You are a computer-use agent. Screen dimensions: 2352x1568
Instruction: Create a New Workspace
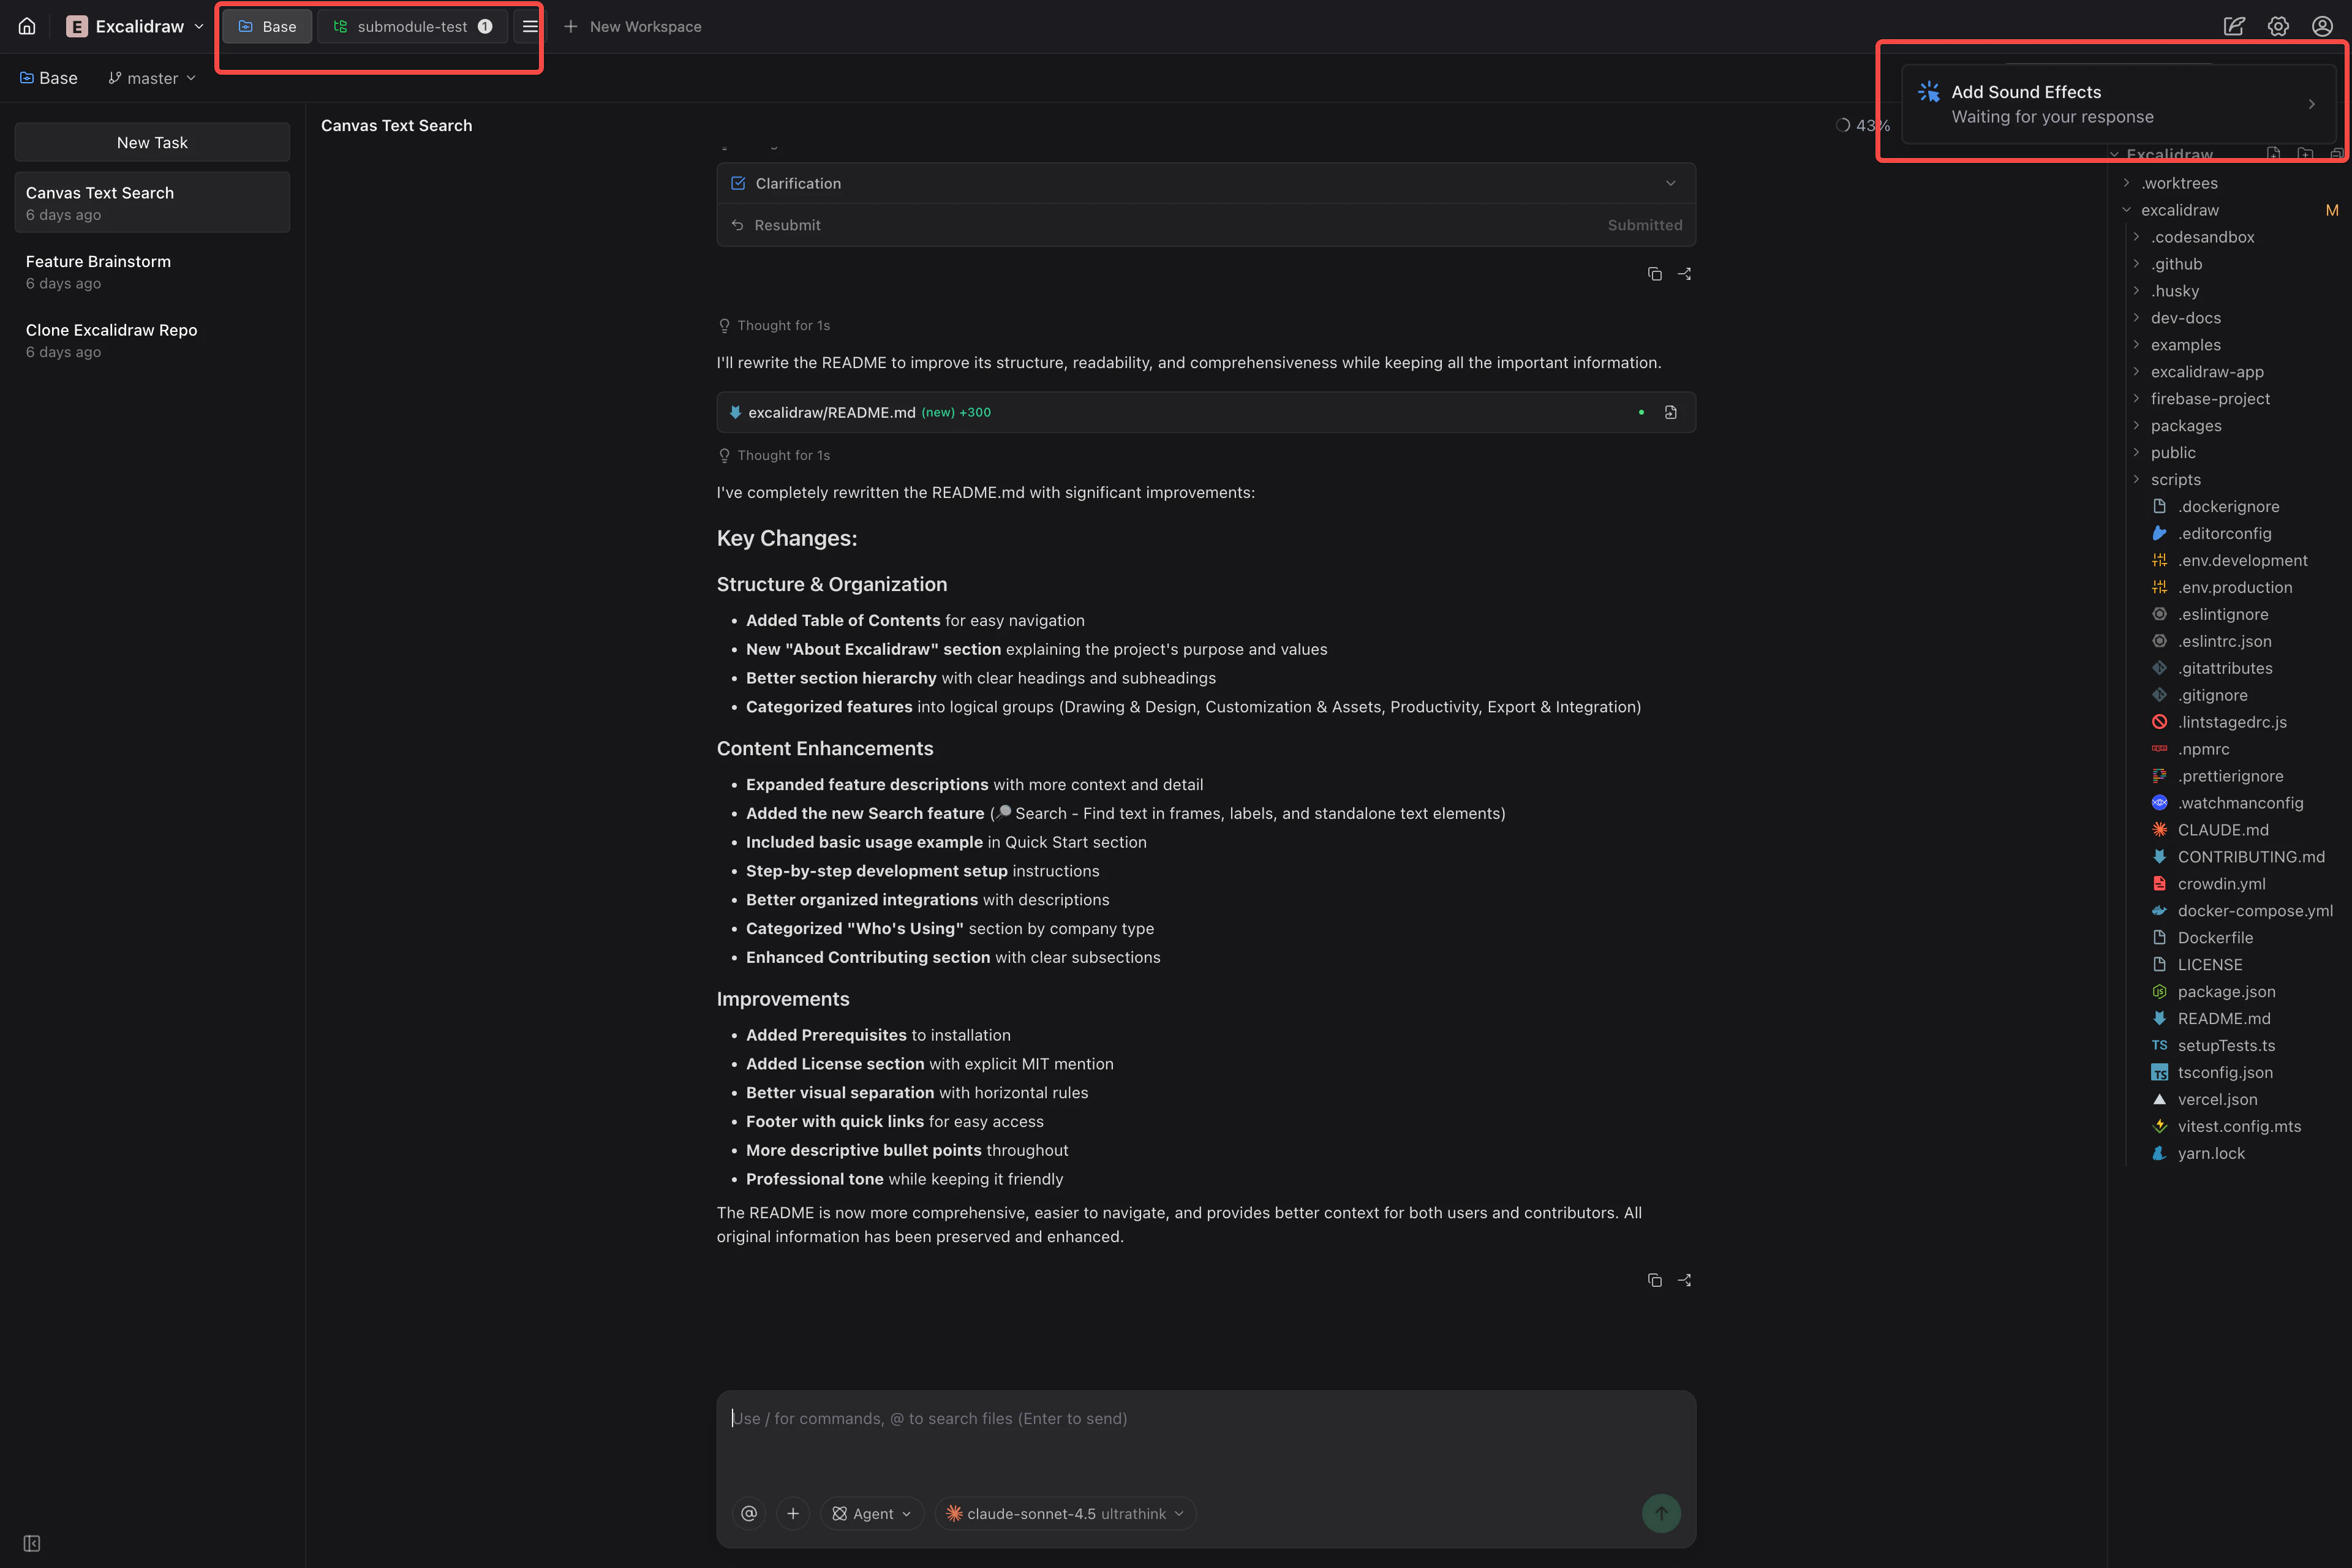[632, 26]
